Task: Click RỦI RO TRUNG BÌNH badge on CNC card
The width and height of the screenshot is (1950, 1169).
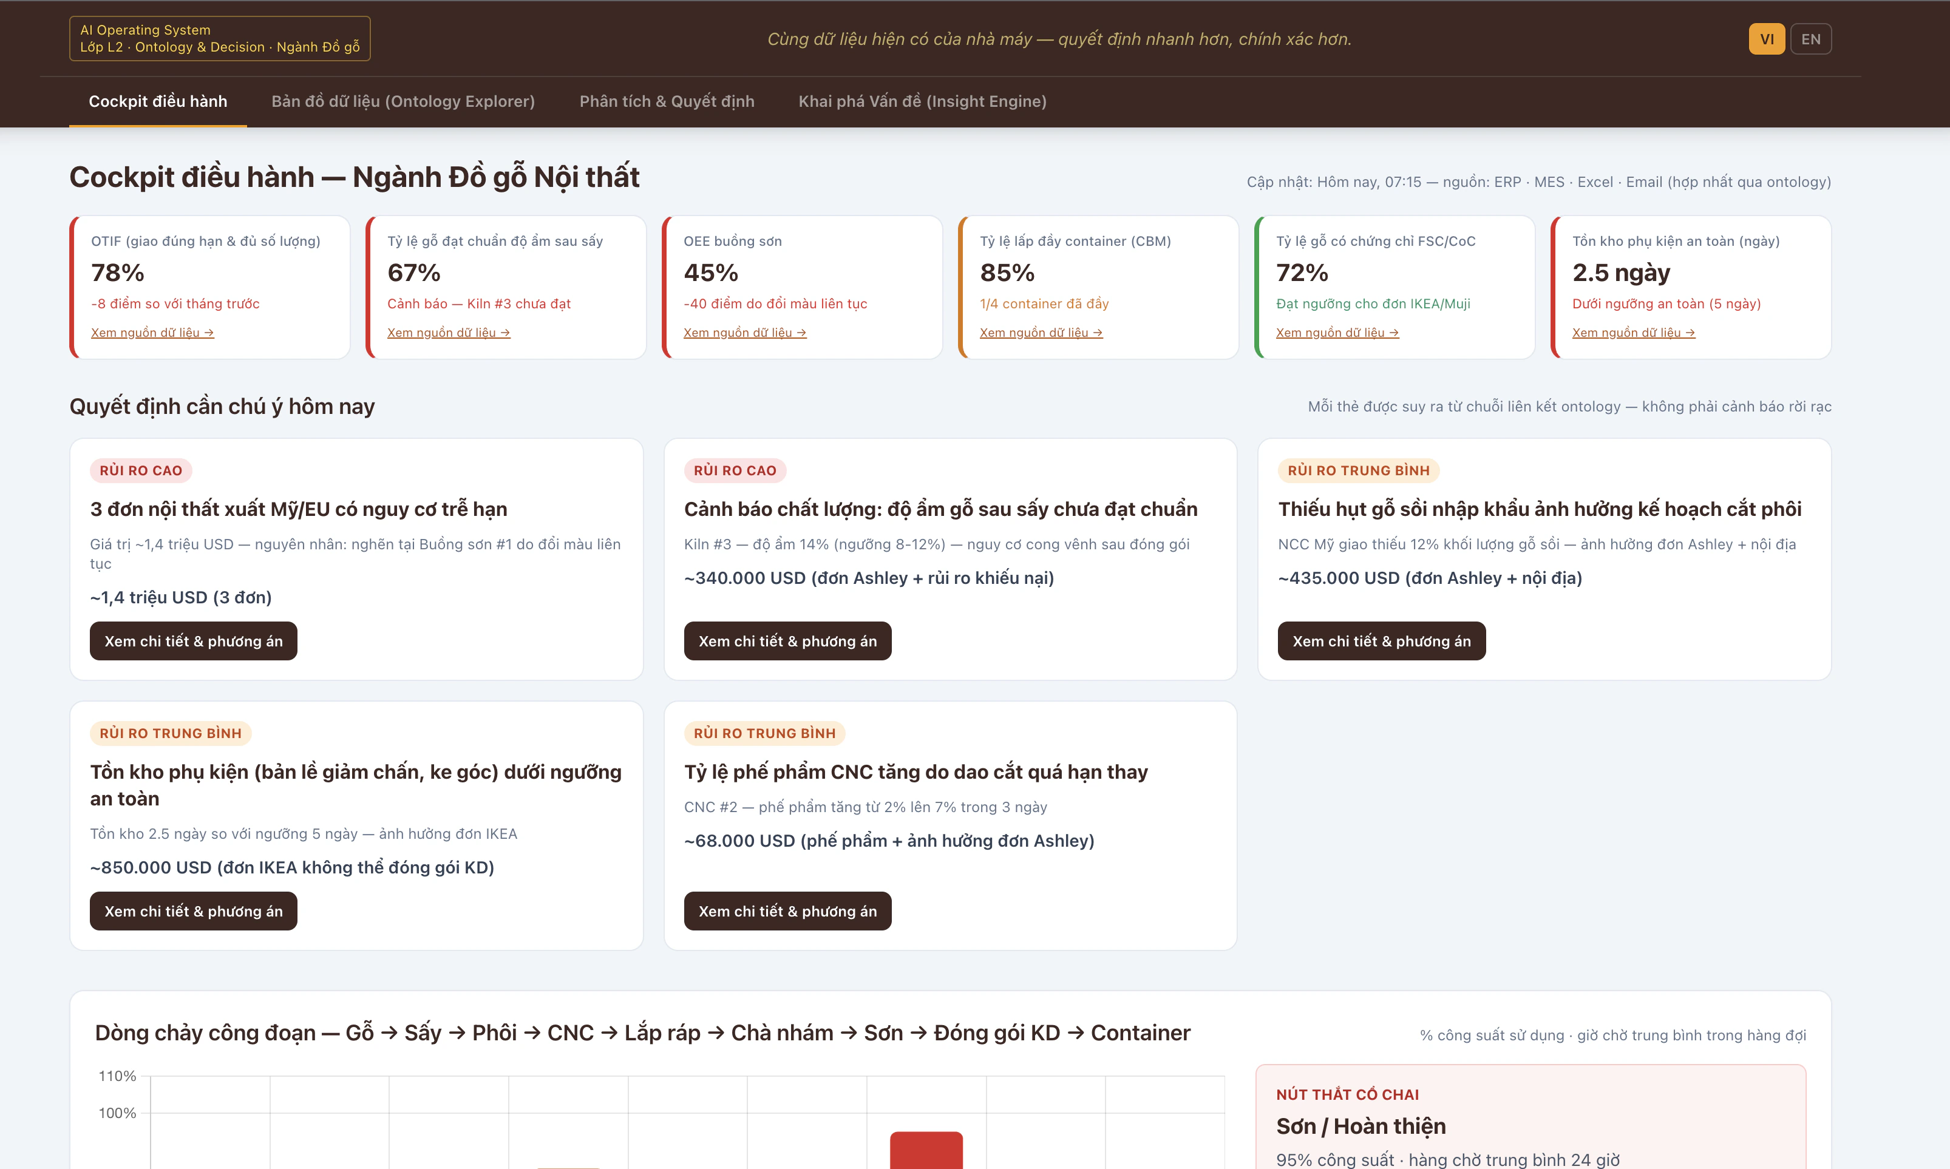Action: point(764,733)
